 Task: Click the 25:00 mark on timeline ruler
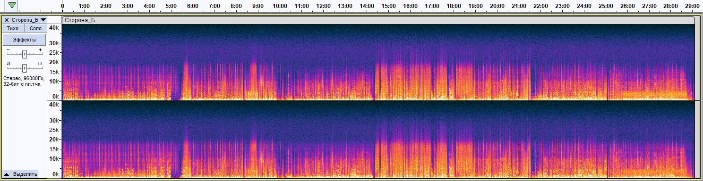[x=606, y=6]
